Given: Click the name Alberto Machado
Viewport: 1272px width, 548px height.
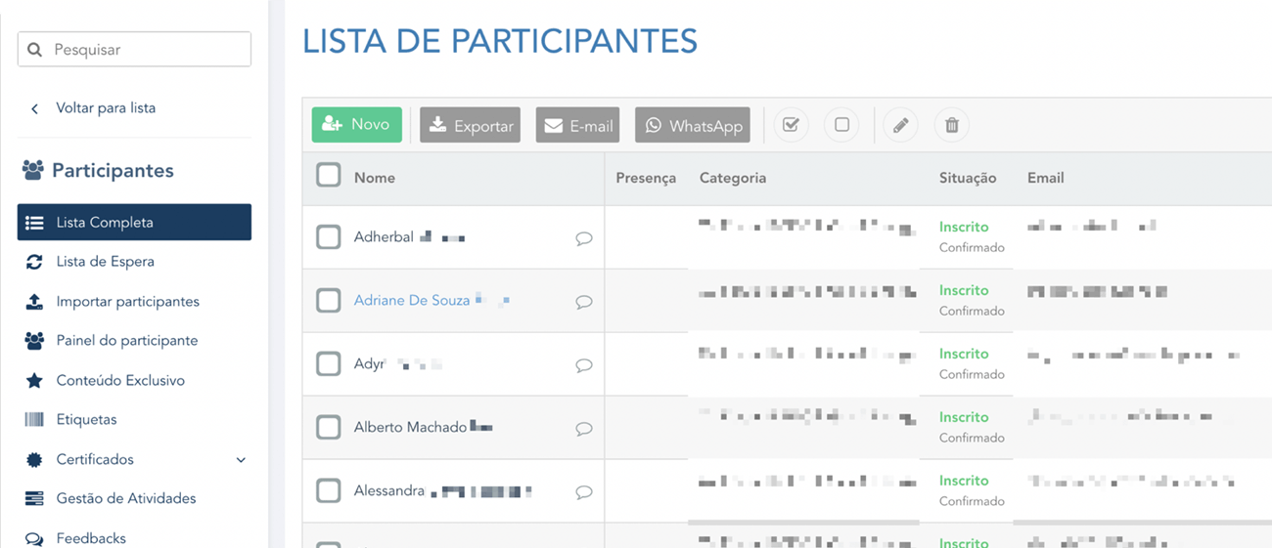Looking at the screenshot, I should [x=410, y=427].
